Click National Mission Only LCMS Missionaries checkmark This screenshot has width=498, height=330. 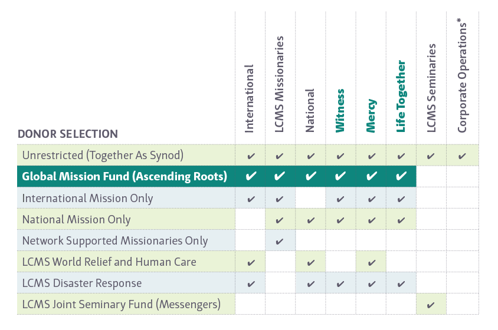pos(280,220)
